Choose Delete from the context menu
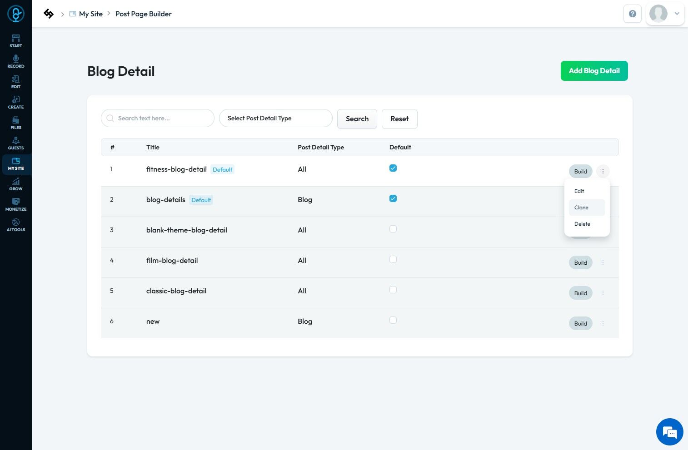This screenshot has height=450, width=688. (582, 224)
